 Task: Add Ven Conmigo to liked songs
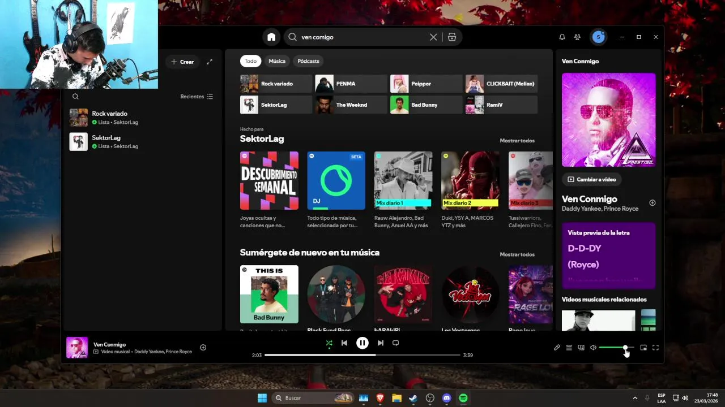tap(203, 348)
